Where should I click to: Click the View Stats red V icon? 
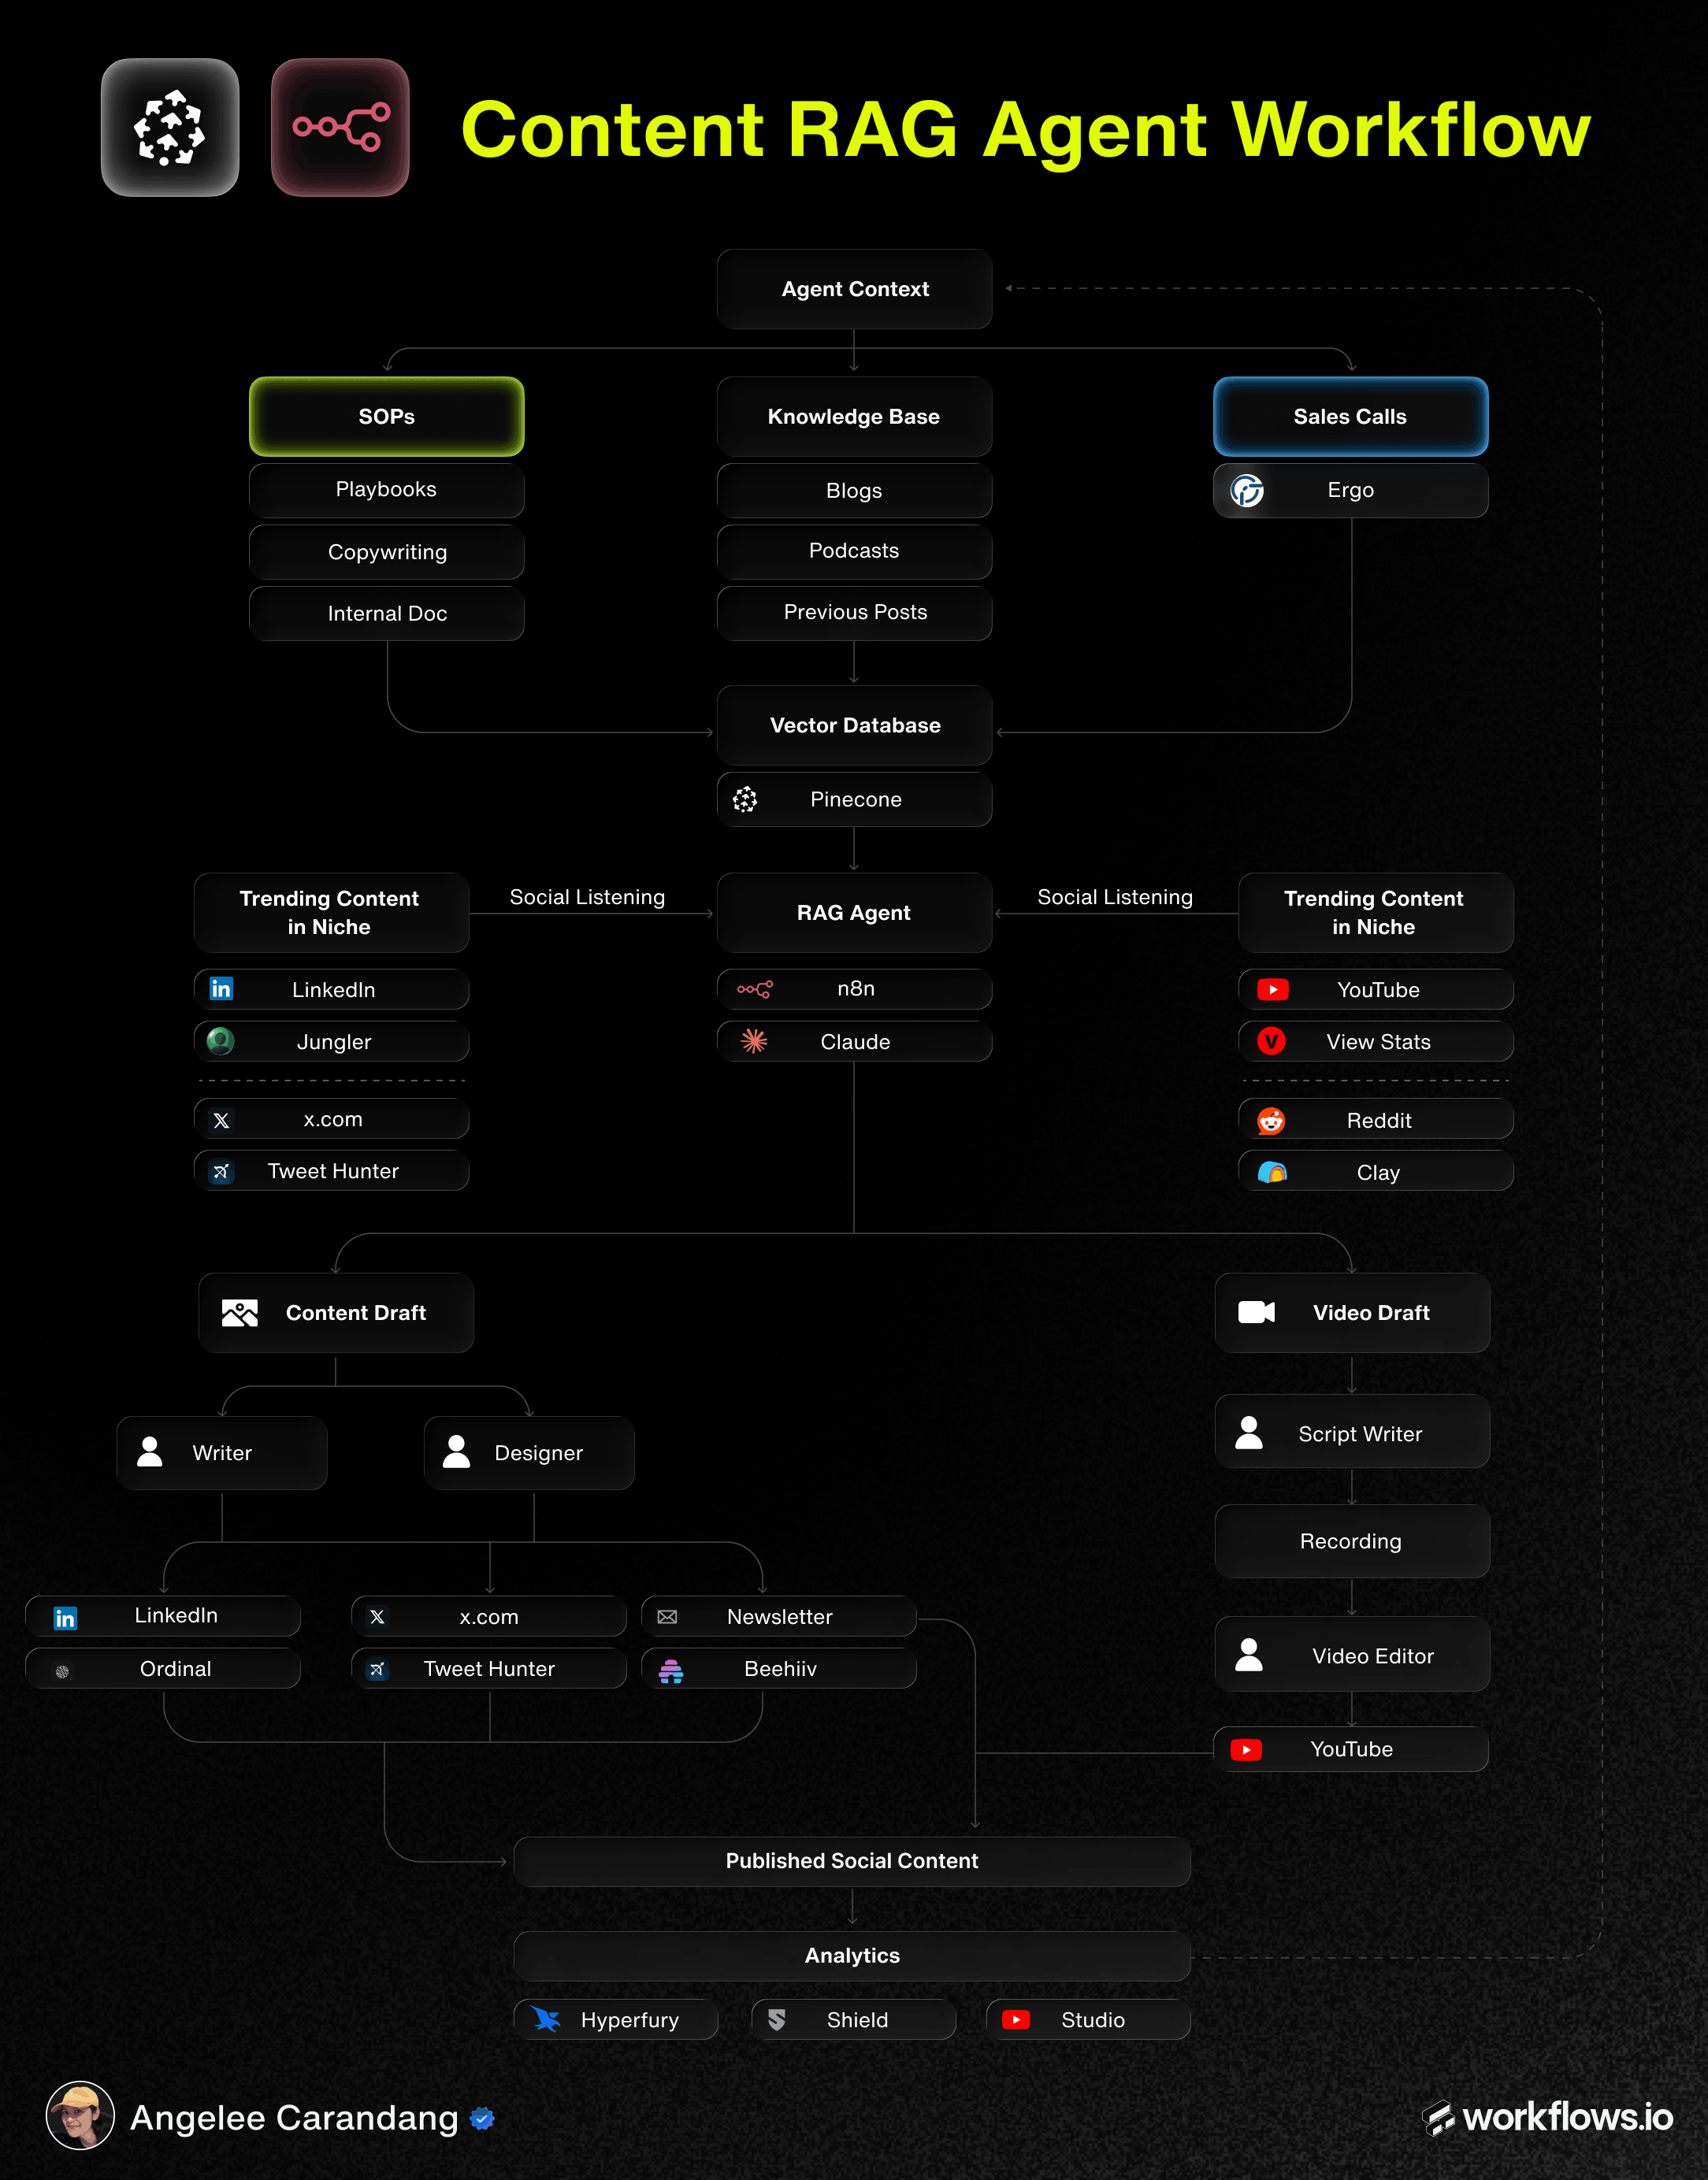coord(1271,1041)
